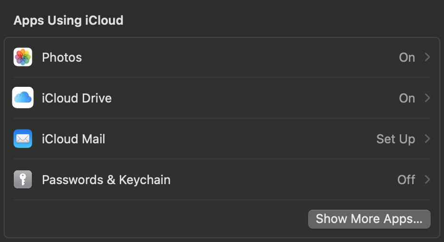Click the On status for iCloud Drive
Screen dimensions: 444x242
(x=407, y=98)
